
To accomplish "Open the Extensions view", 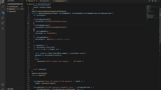I will [3, 23].
